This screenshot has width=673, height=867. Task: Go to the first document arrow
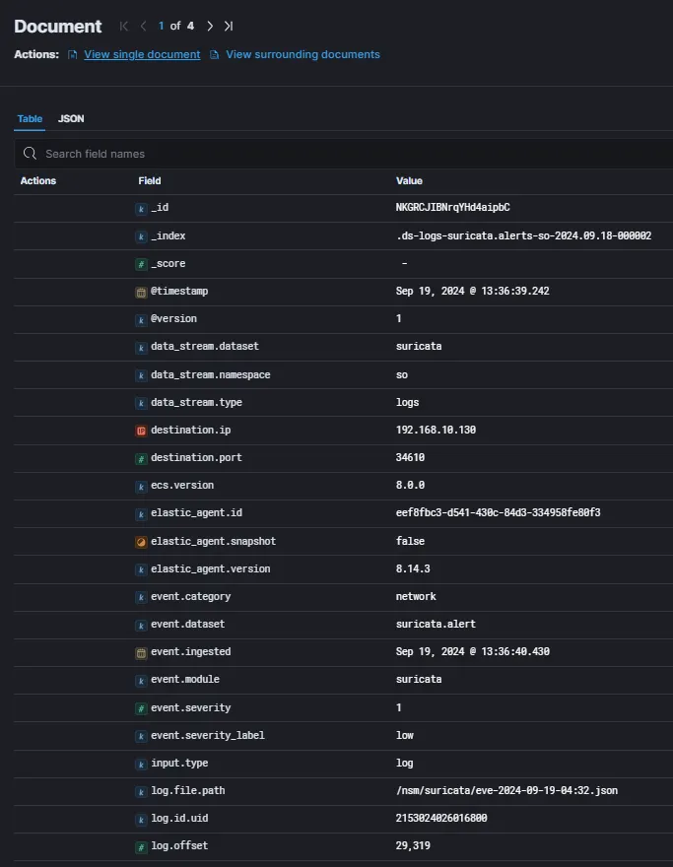124,26
